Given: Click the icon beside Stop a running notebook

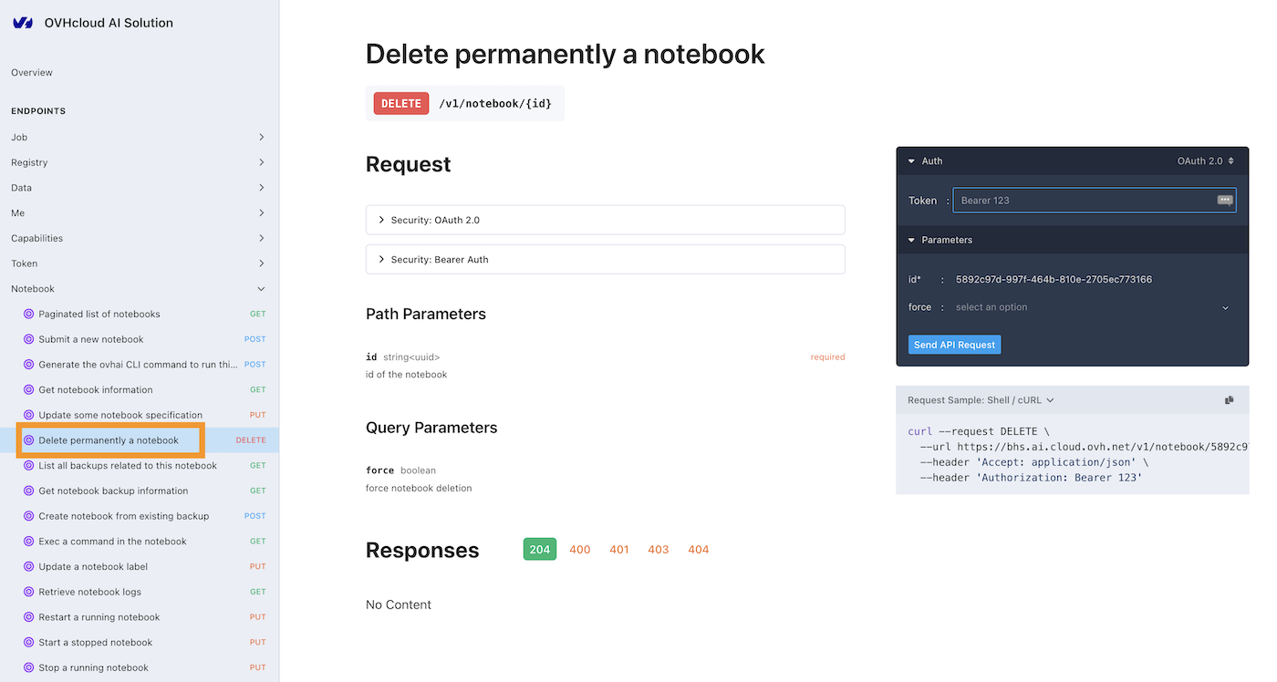Looking at the screenshot, I should click(28, 667).
